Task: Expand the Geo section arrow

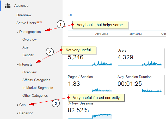Action: [x=17, y=105]
